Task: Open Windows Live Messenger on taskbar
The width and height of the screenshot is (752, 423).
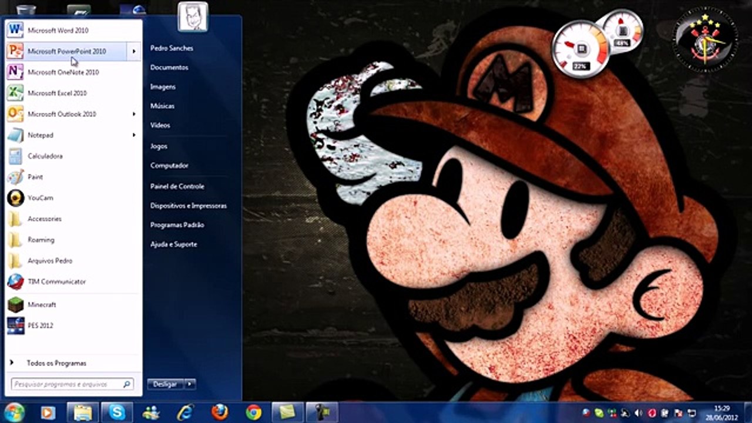Action: click(151, 412)
